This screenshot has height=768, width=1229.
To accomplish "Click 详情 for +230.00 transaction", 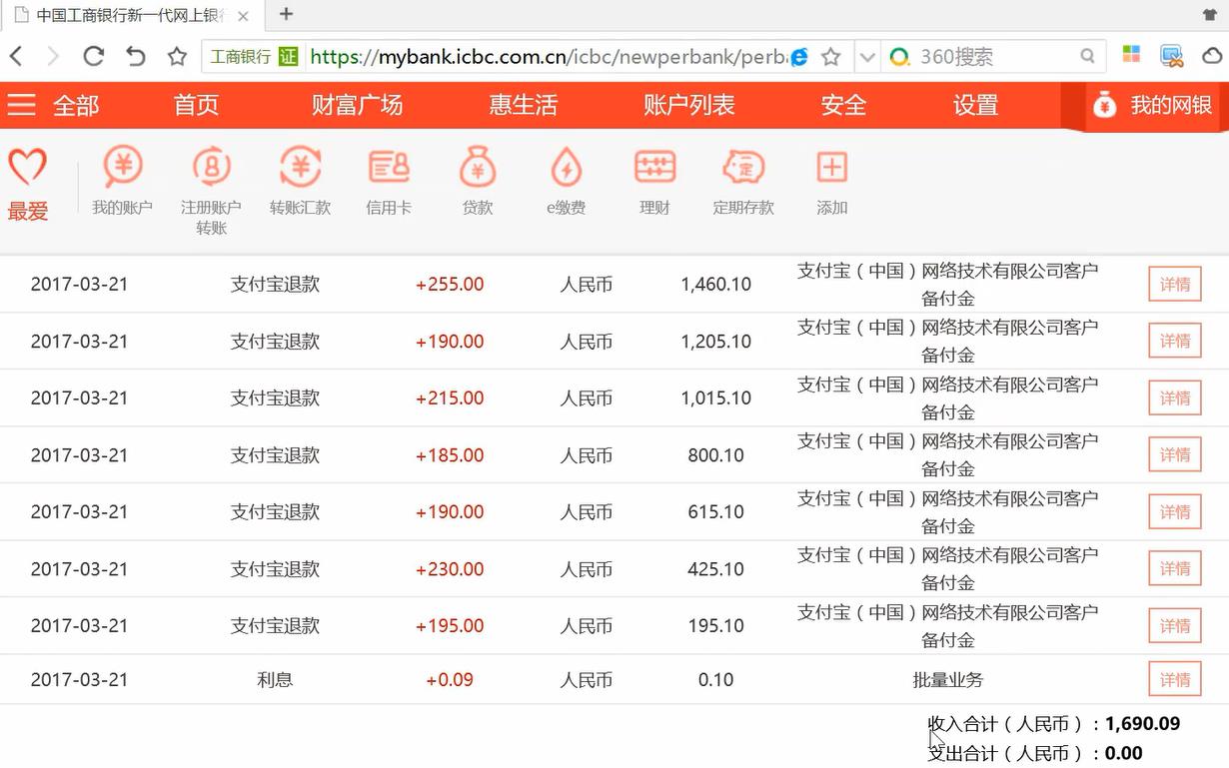I will coord(1175,569).
